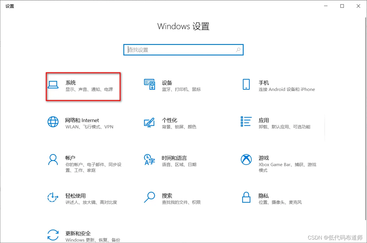The width and height of the screenshot is (367, 243).
Task: Click the 'Windows 设置' heading text
Action: 184,27
